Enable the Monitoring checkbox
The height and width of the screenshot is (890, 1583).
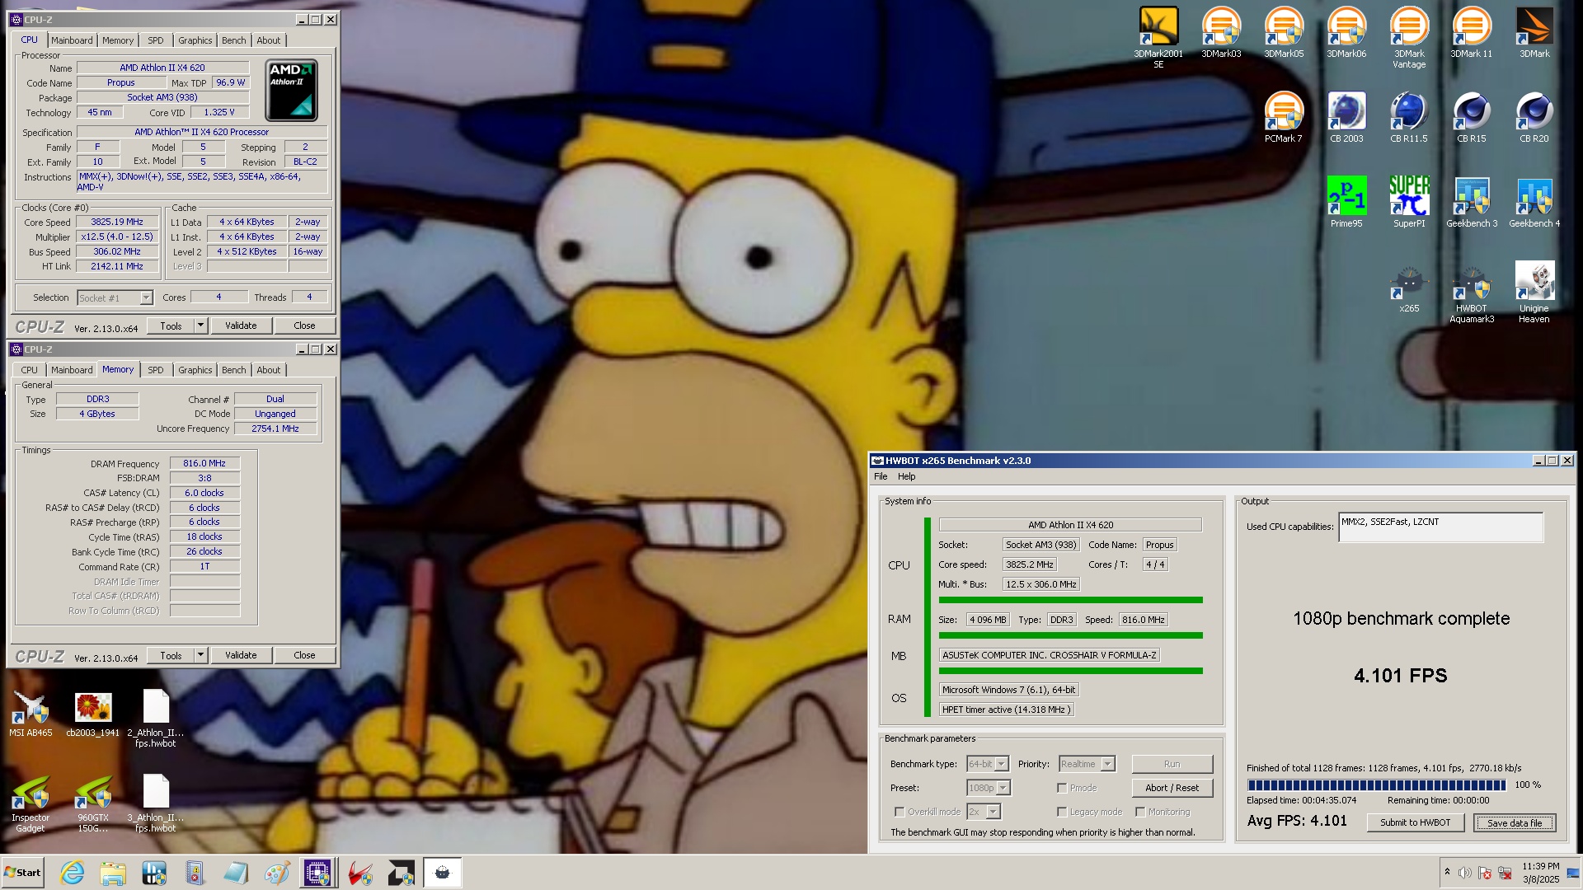(1140, 812)
